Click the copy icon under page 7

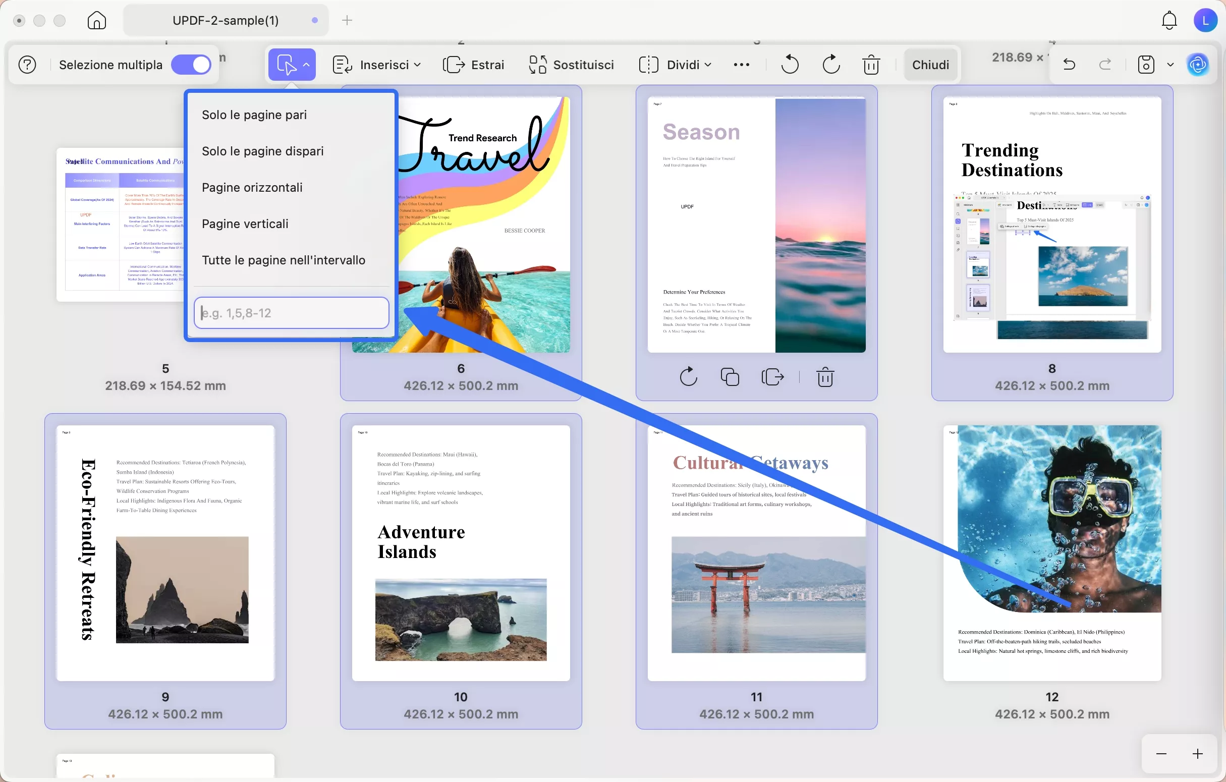[x=730, y=377]
